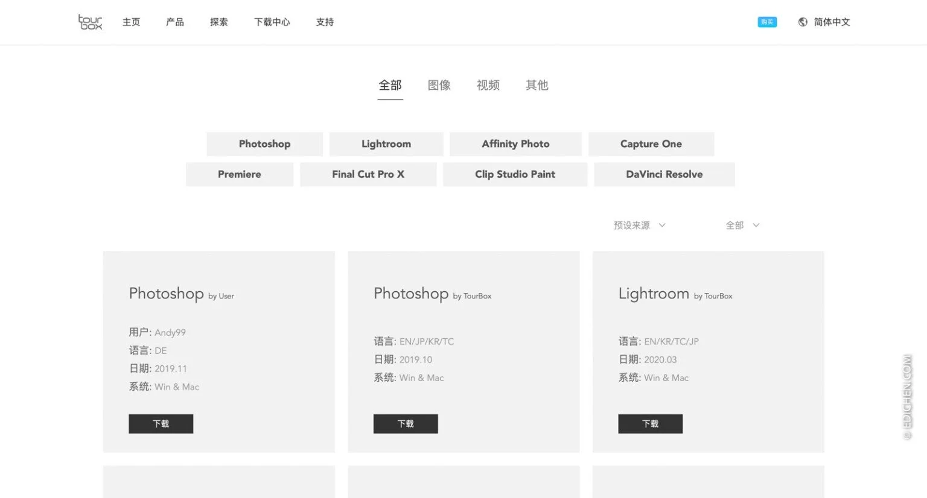Filter presets by Premiere
This screenshot has height=498, width=927.
point(240,174)
